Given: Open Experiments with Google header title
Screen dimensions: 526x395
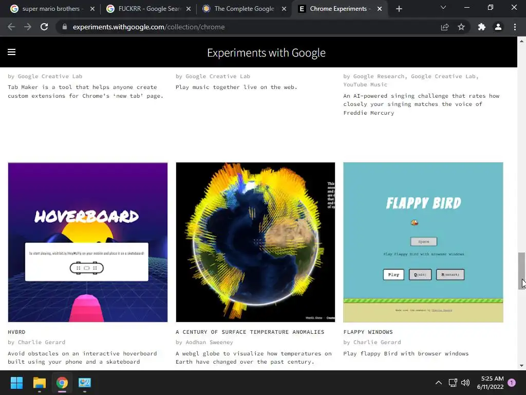Looking at the screenshot, I should pyautogui.click(x=267, y=53).
